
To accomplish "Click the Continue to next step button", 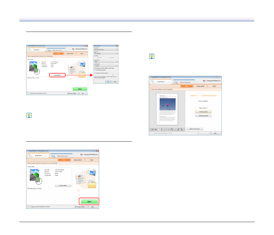I will coord(203,115).
